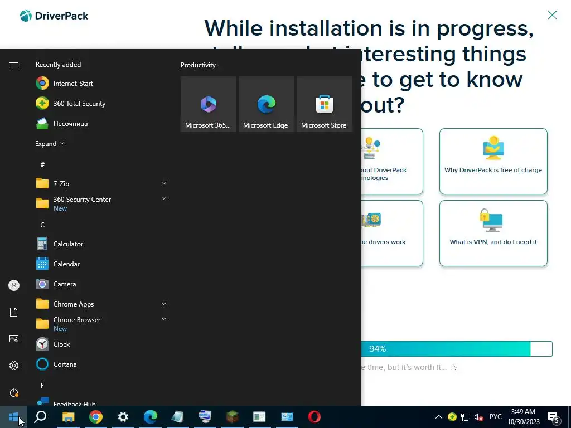The height and width of the screenshot is (428, 571).
Task: Expand the Chrome Apps folder chevron
Action: click(164, 304)
